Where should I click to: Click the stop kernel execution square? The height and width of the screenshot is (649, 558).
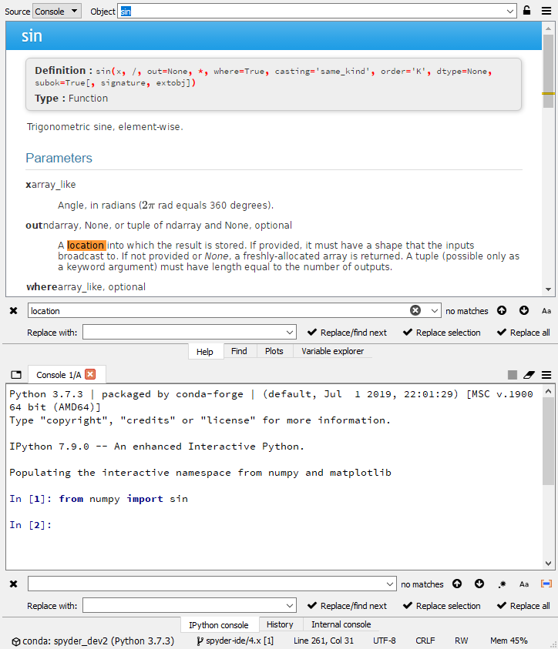pyautogui.click(x=513, y=375)
